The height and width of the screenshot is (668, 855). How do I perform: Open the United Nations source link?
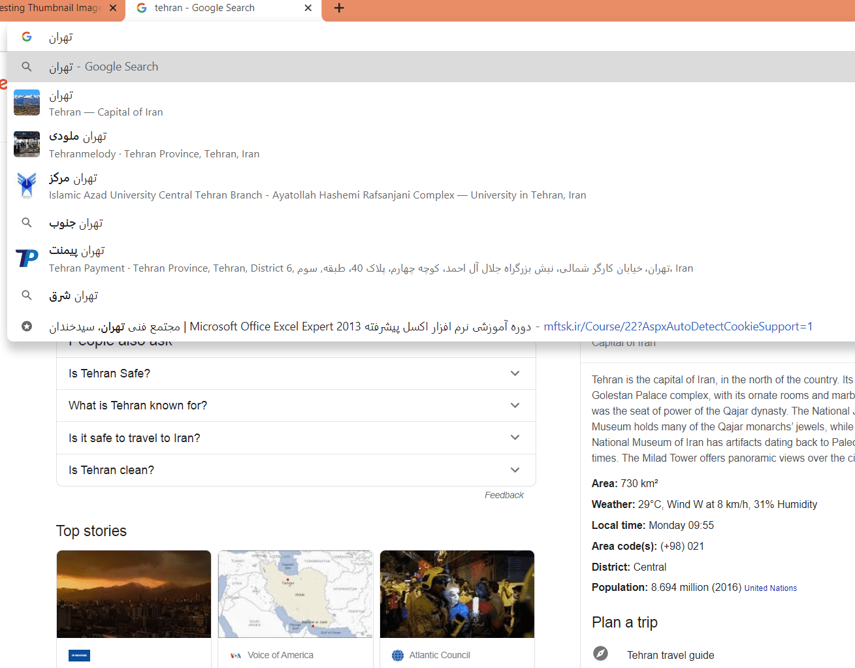(771, 588)
